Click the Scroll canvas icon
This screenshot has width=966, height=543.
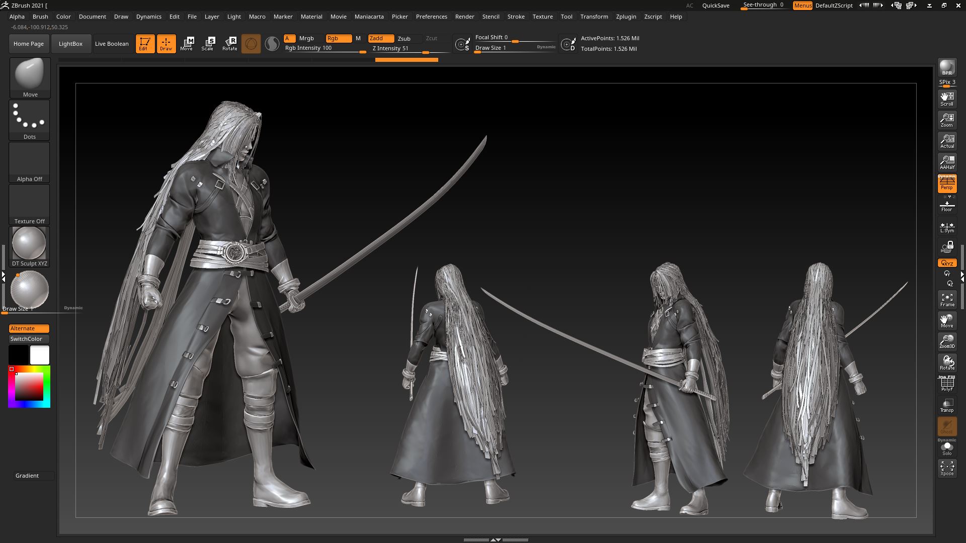947,99
